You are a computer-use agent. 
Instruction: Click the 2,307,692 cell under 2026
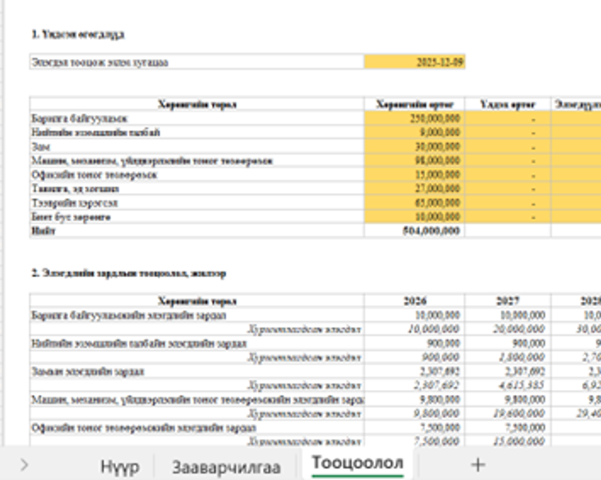point(414,372)
